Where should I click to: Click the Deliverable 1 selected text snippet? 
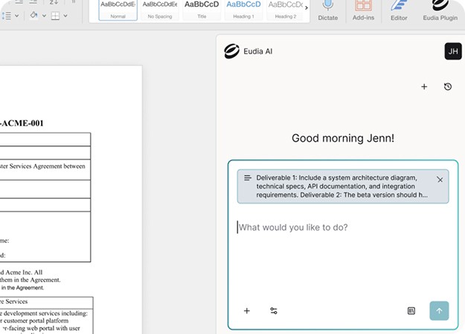pos(343,186)
